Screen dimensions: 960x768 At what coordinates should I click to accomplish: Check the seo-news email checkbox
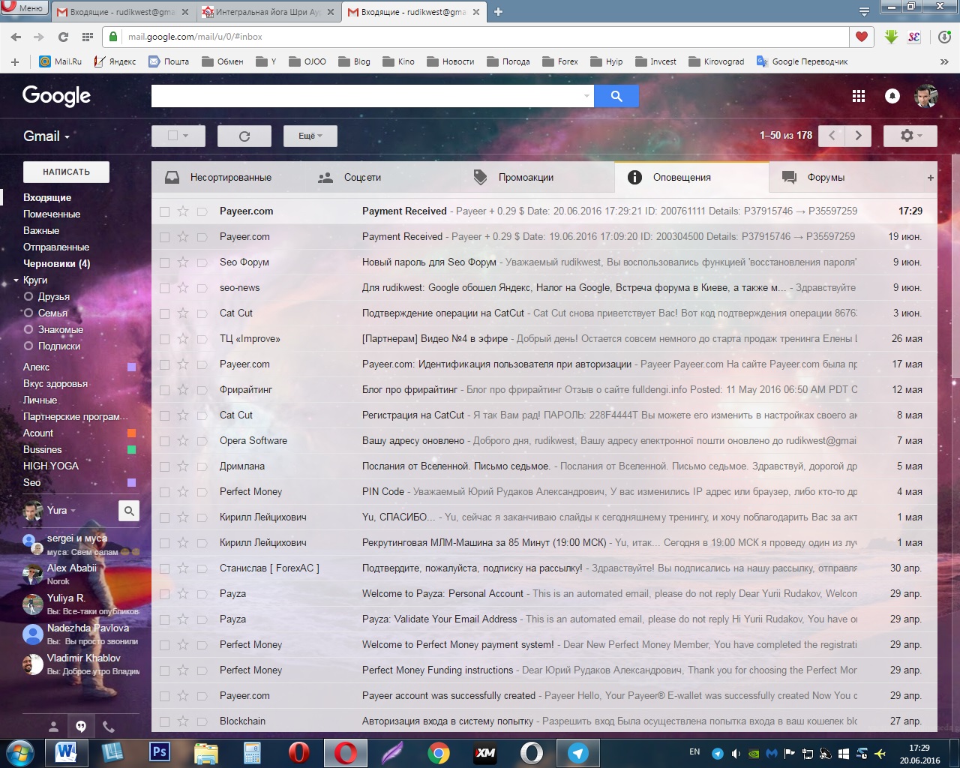(x=164, y=288)
